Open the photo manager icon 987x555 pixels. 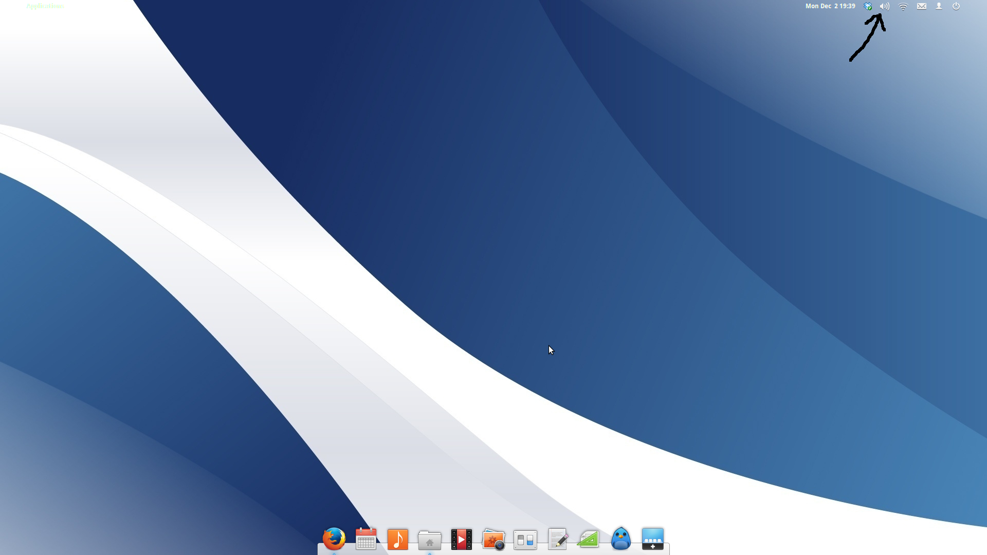pyautogui.click(x=493, y=540)
